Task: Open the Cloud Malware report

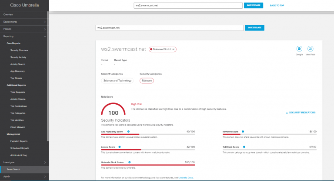Action: coord(18,127)
